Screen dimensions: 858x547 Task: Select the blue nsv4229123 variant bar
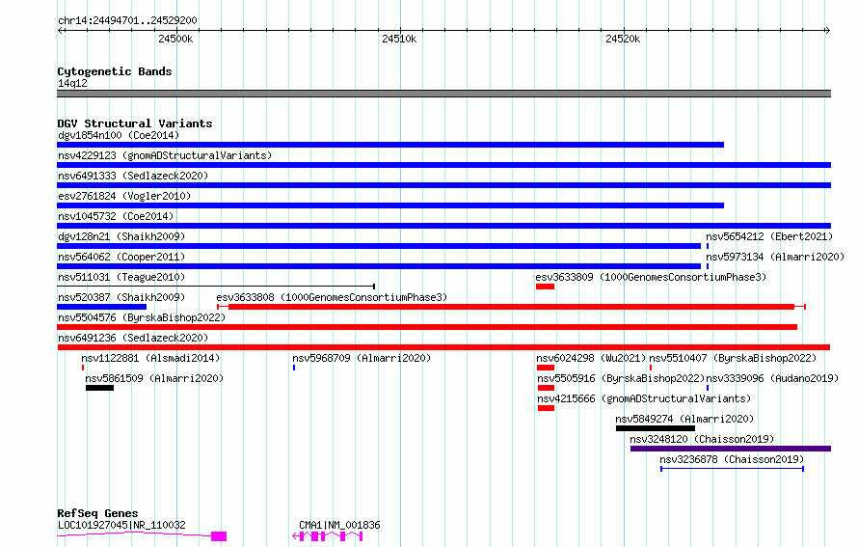443,165
